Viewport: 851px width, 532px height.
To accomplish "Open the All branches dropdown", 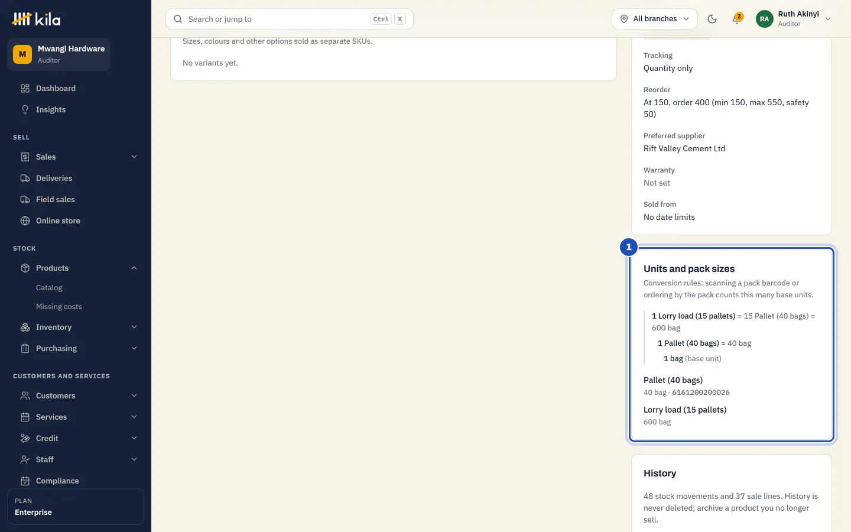I will 654,19.
